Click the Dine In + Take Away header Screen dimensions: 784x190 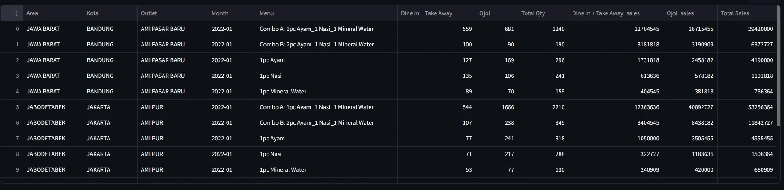coord(426,13)
